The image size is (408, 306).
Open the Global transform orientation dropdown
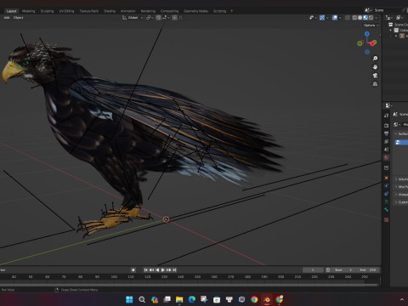[133, 18]
